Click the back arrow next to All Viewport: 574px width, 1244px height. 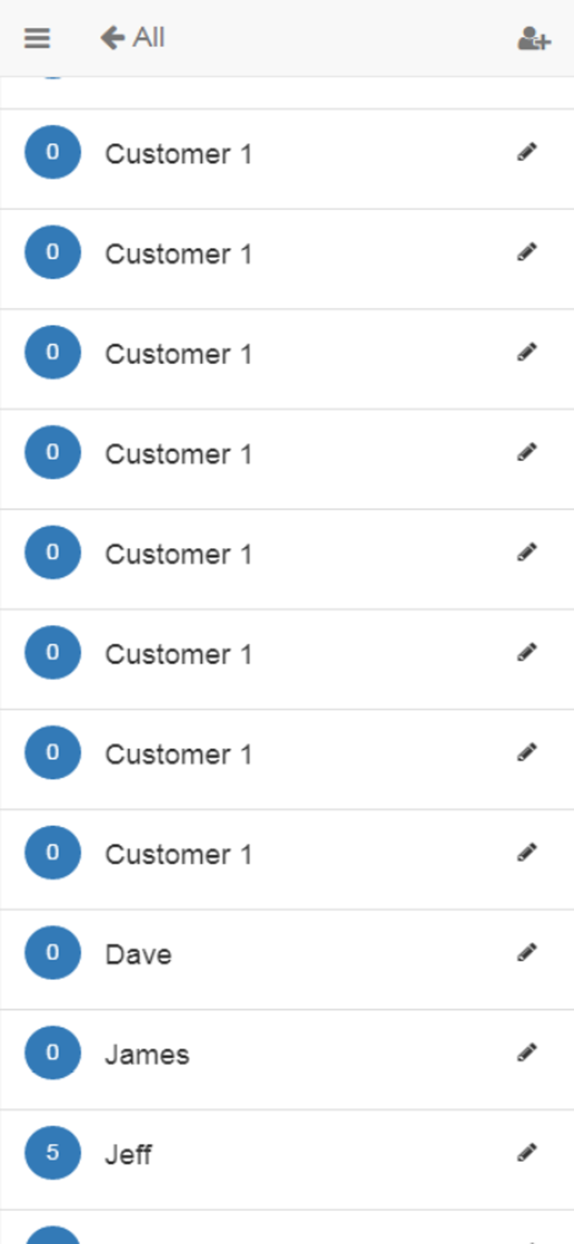pyautogui.click(x=109, y=37)
